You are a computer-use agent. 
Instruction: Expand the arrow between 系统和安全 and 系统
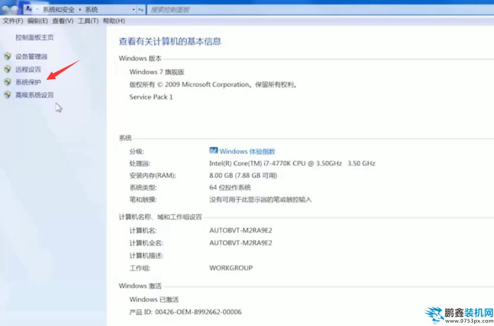point(80,10)
